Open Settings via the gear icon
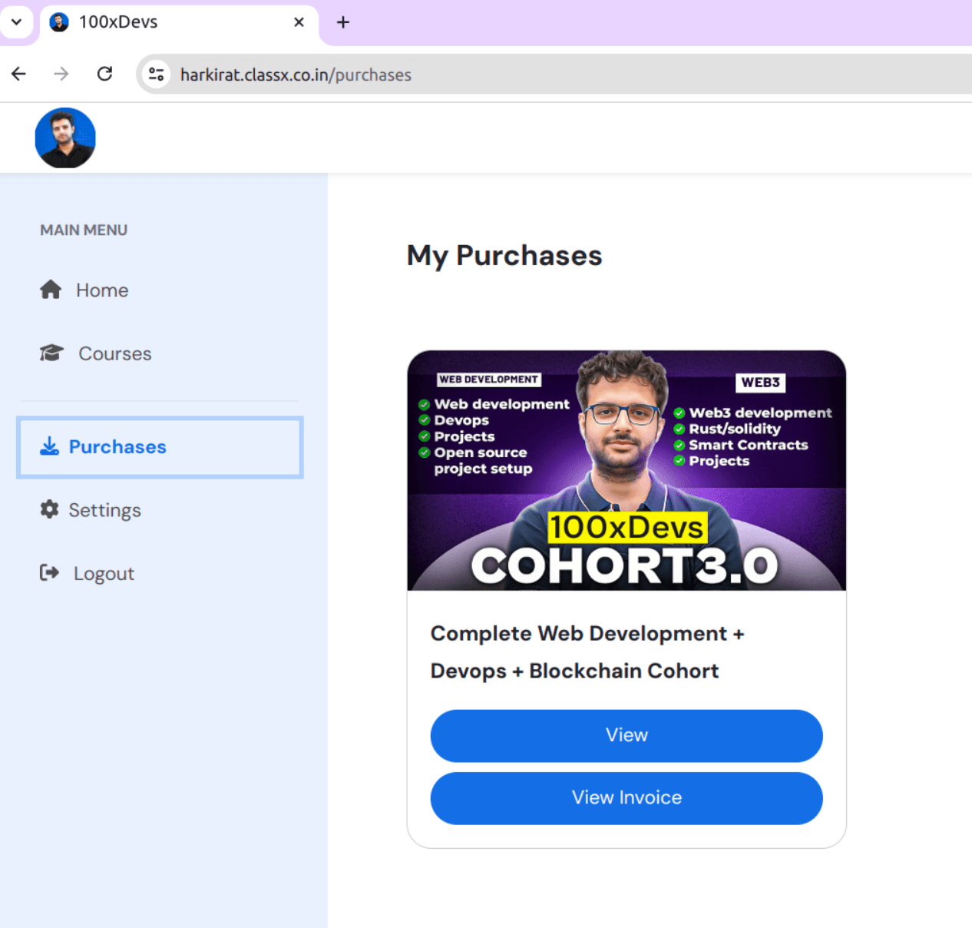This screenshot has width=972, height=928. [x=48, y=509]
